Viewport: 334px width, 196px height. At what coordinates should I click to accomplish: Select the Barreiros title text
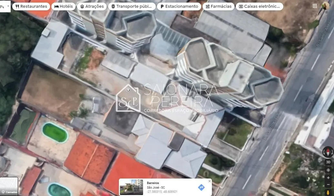click(x=153, y=183)
